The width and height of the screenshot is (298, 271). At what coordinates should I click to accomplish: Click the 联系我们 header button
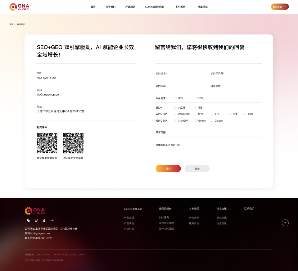pos(280,7)
